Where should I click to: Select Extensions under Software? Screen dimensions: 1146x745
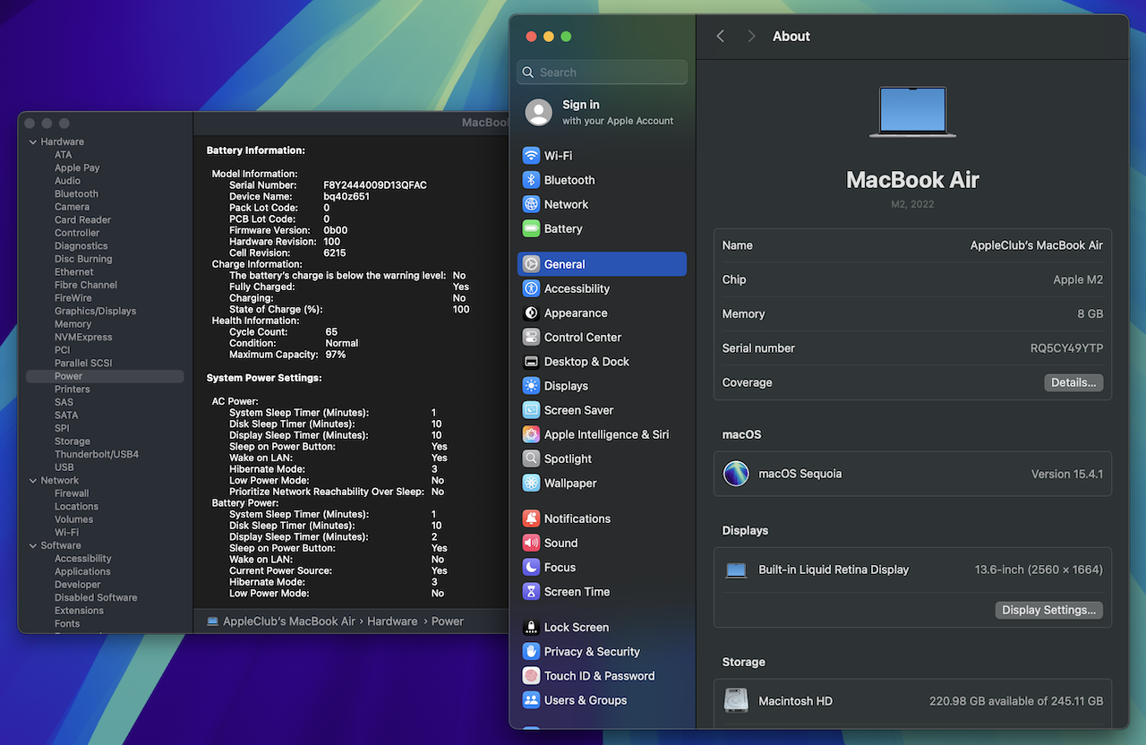(79, 611)
